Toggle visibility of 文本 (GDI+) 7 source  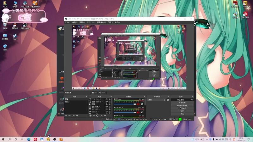tap(107, 102)
